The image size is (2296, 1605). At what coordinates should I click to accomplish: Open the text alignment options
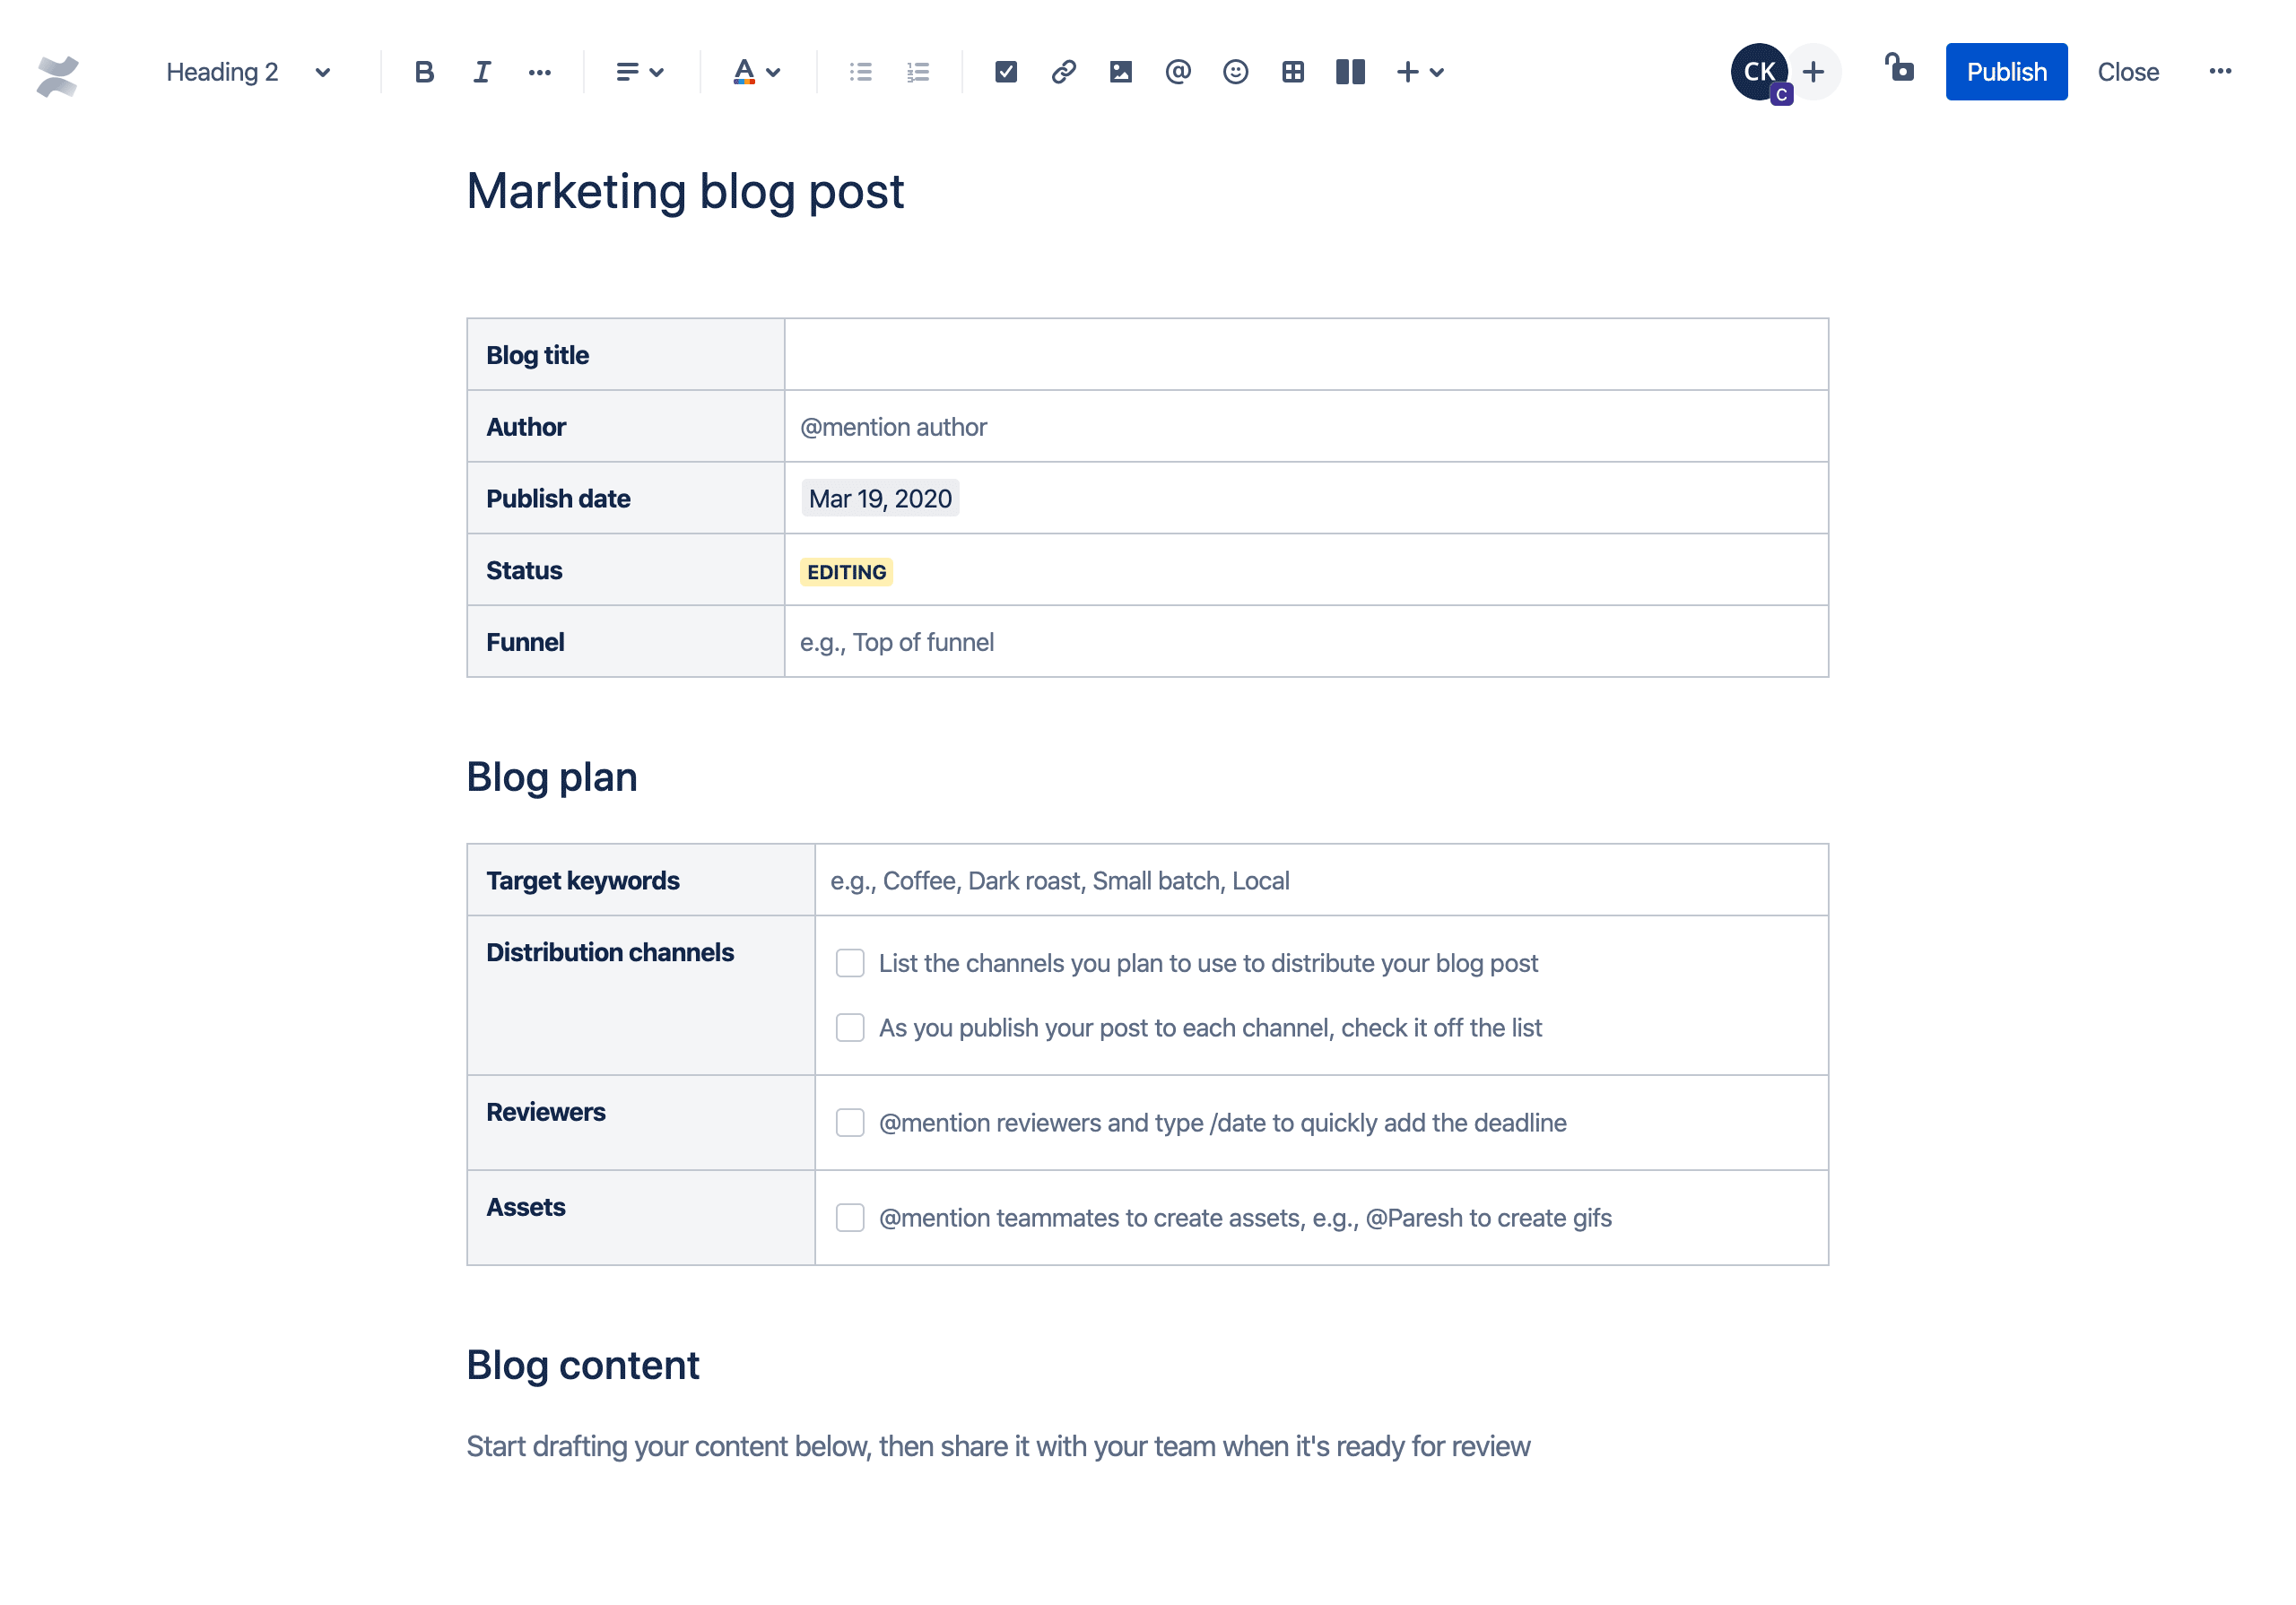point(635,72)
